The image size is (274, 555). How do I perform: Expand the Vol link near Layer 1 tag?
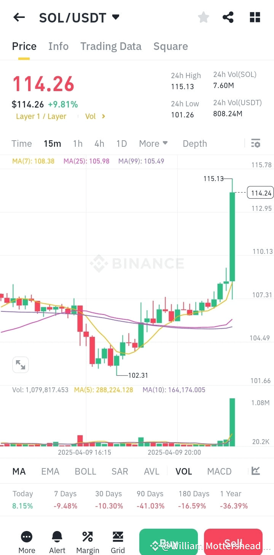[94, 116]
